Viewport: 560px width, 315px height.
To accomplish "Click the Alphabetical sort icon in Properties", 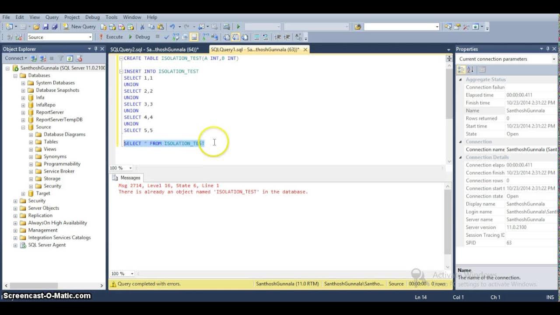I will click(x=470, y=70).
